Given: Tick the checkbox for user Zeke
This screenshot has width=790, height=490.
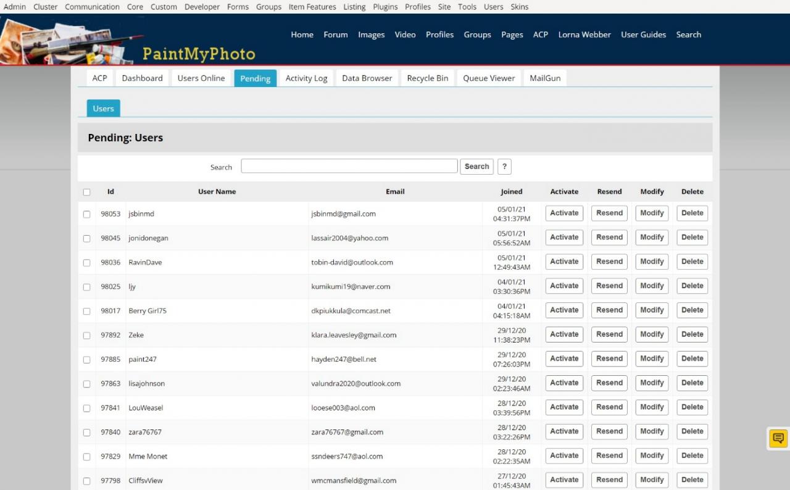Looking at the screenshot, I should click(86, 336).
